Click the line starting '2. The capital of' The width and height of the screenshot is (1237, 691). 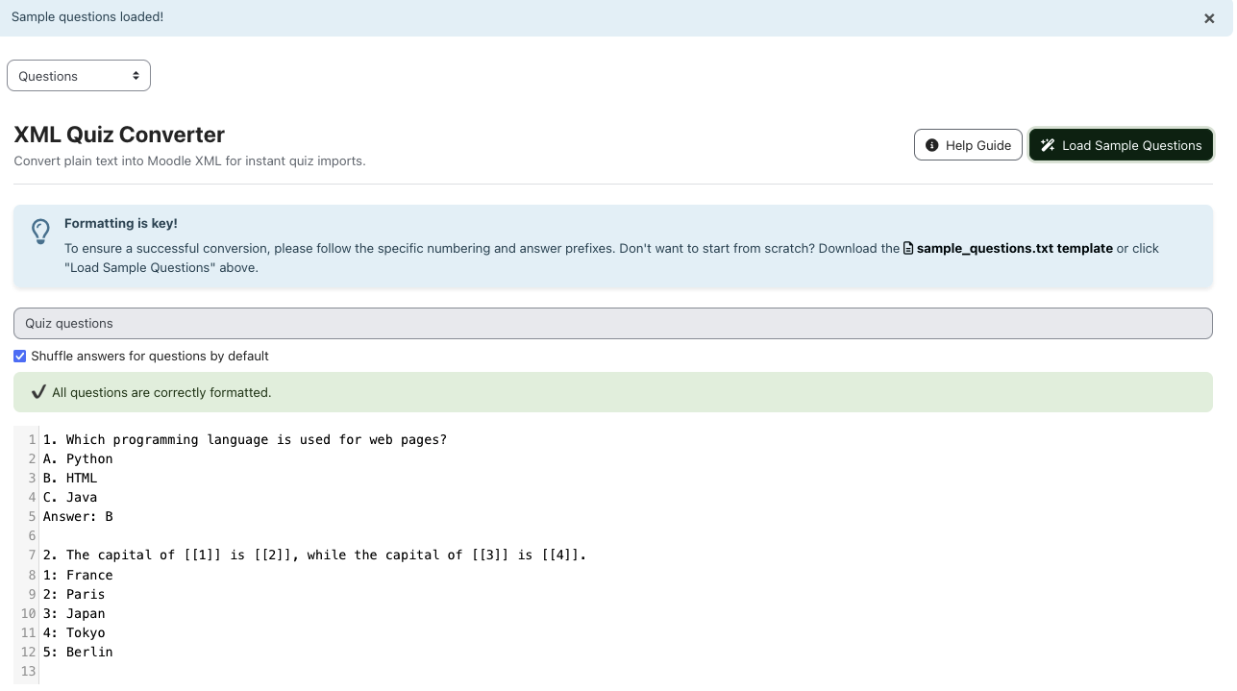314,555
